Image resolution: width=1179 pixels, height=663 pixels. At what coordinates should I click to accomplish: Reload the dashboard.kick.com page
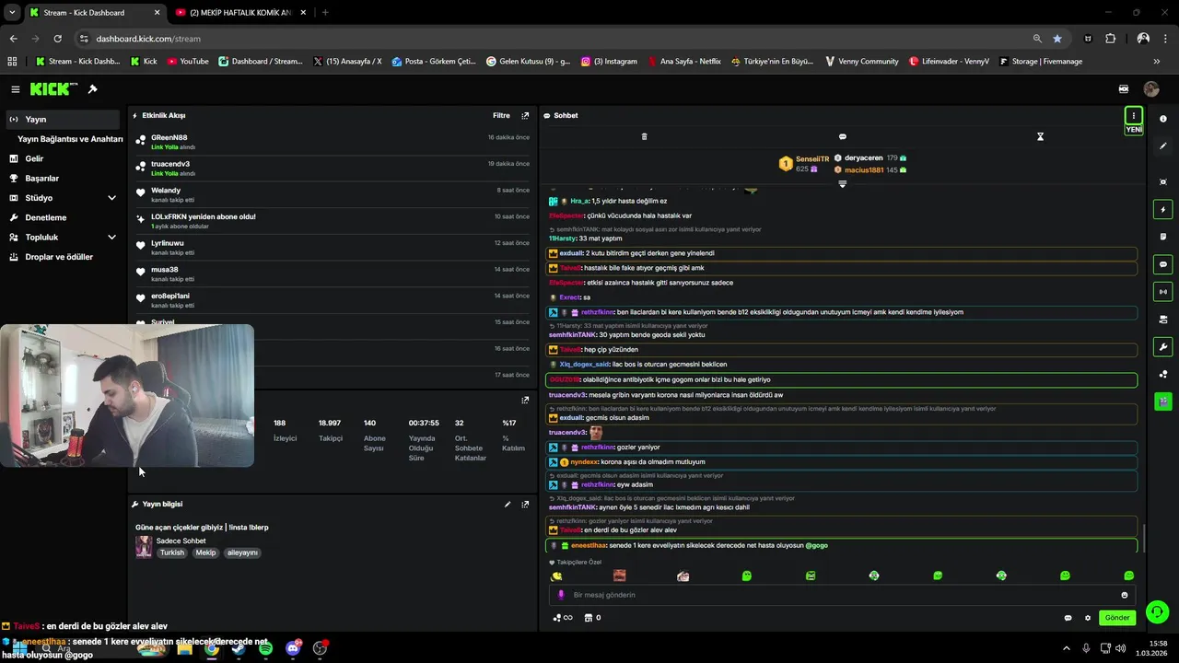57,39
